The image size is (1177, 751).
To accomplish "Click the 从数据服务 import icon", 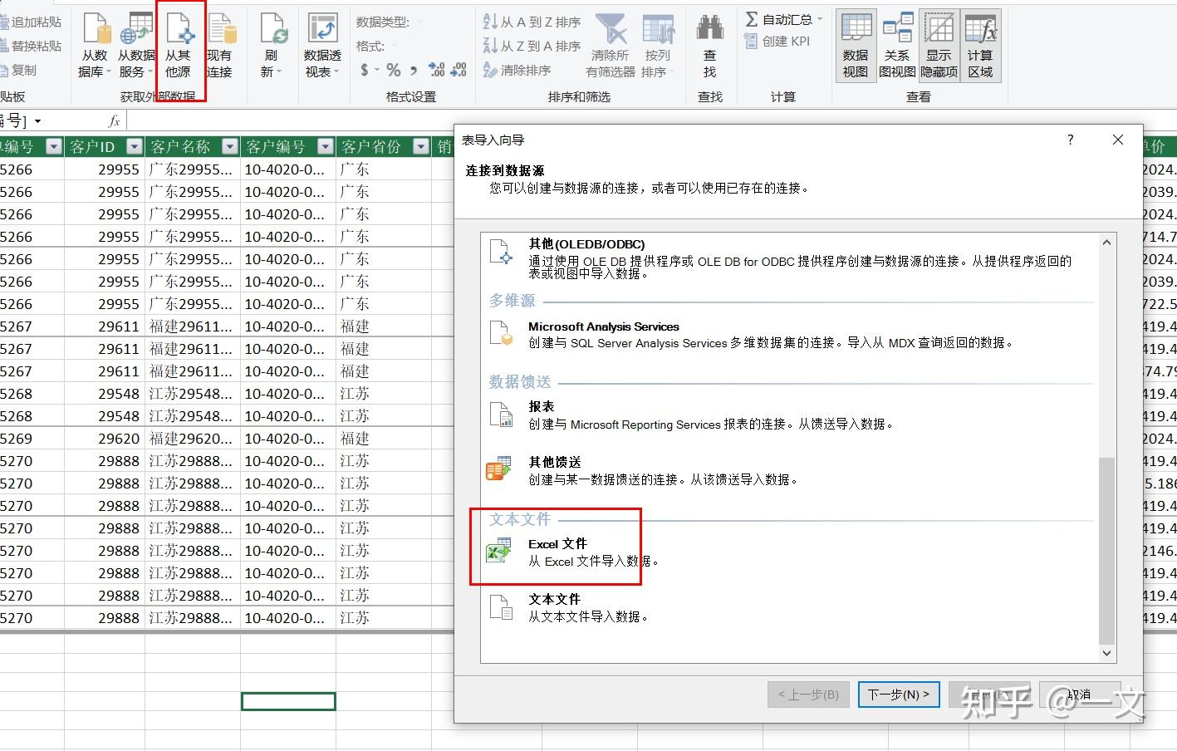I will pyautogui.click(x=135, y=46).
